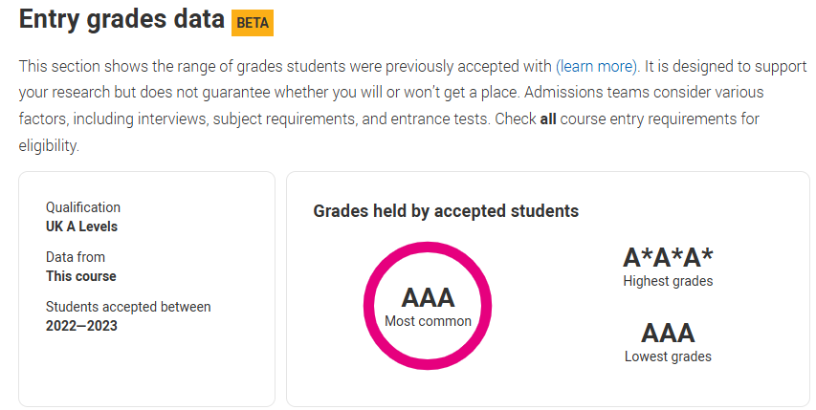Viewport: 816px width, 410px height.
Task: Click the bold word all in description
Action: click(x=548, y=119)
